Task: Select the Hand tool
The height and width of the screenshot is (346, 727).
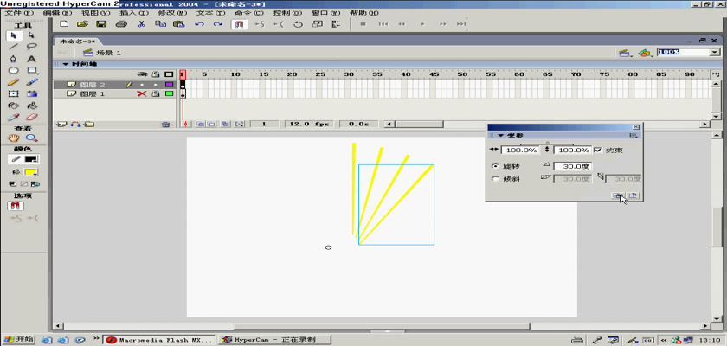Action: (x=14, y=138)
